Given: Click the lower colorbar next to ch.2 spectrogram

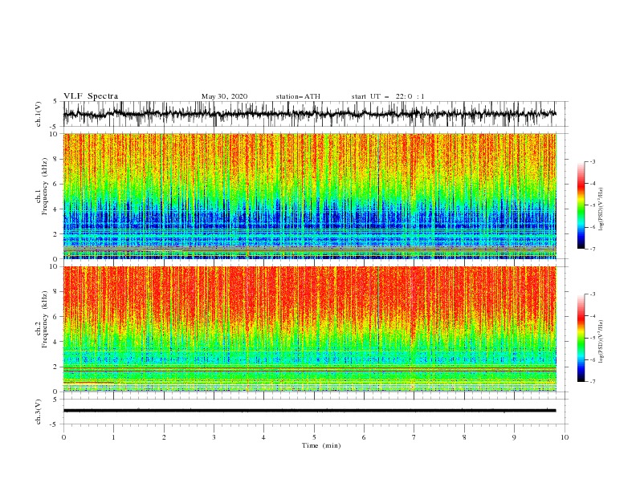Looking at the screenshot, I should point(581,338).
